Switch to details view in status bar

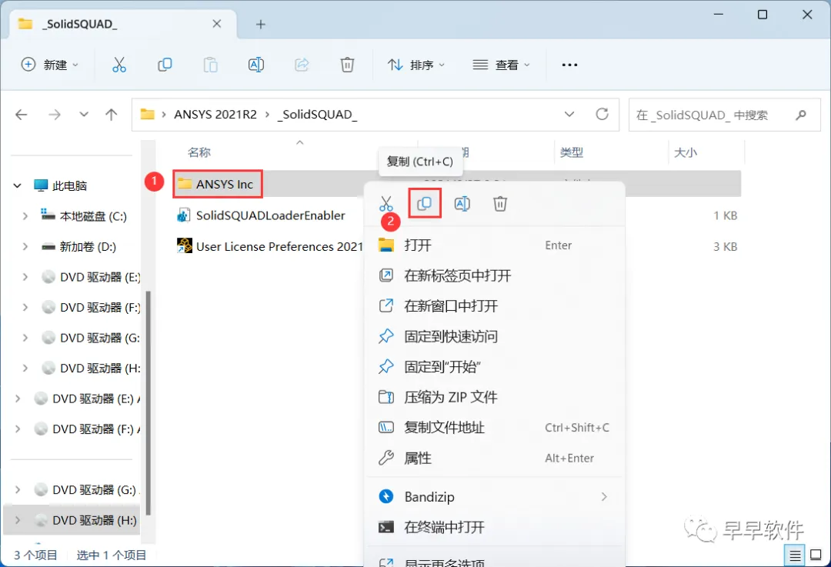794,555
